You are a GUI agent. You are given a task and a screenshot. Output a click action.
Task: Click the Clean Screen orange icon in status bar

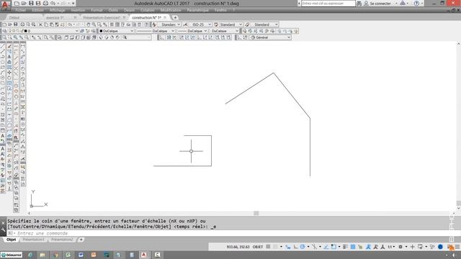(450, 247)
